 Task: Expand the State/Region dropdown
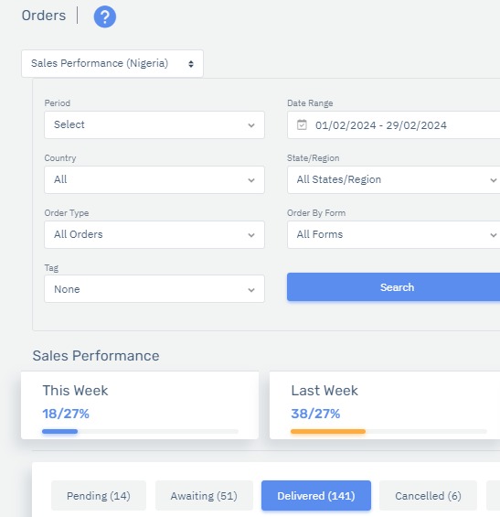click(x=394, y=179)
